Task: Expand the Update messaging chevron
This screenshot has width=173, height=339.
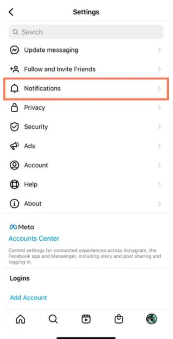Action: pos(159,50)
